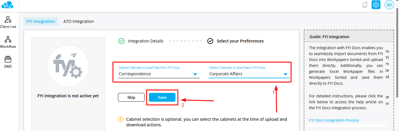Switch to the FYI Integration tab
This screenshot has height=131, width=399.
pos(41,21)
